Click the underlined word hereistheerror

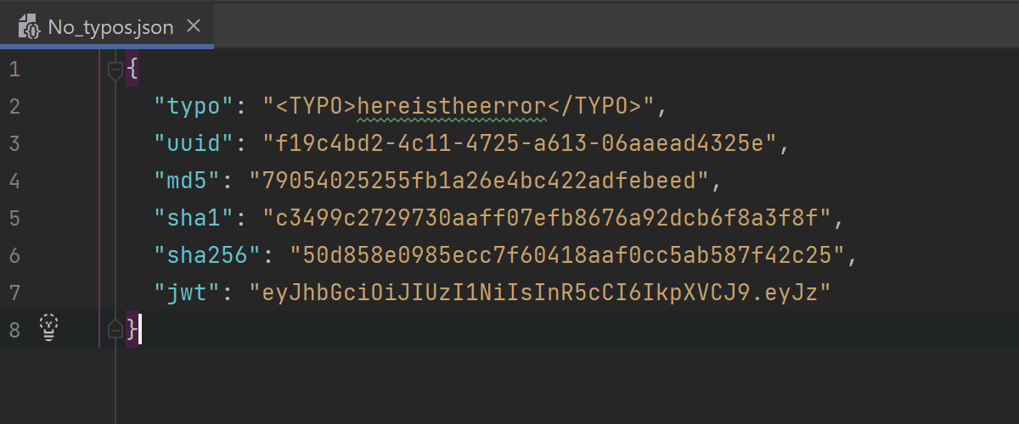tap(450, 106)
